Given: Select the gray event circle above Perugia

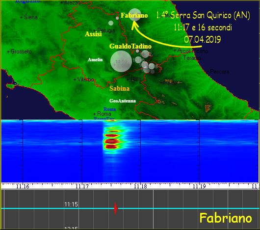Looking at the screenshot, I should pyautogui.click(x=111, y=23).
